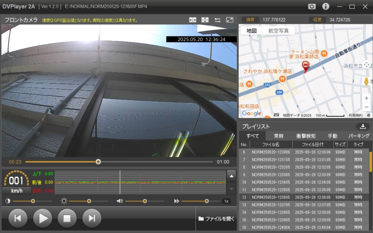
Task: Expand the G-sensor graph up arrow
Action: 231,176
